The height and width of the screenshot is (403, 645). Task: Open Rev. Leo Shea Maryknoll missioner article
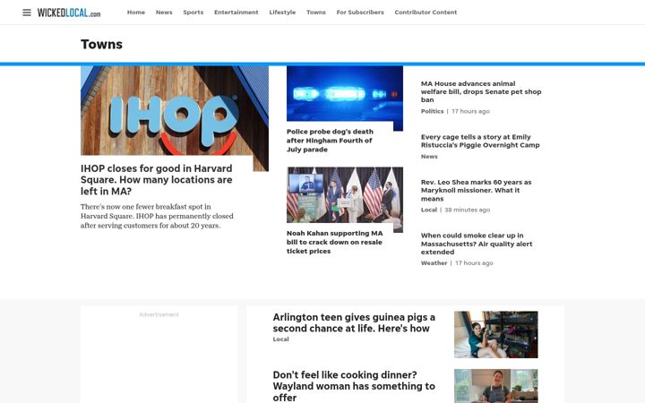pos(476,190)
